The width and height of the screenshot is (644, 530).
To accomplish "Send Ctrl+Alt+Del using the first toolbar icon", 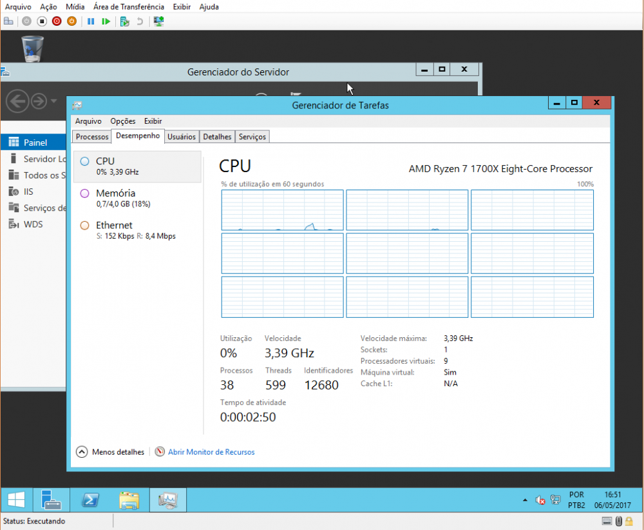I will tap(8, 21).
